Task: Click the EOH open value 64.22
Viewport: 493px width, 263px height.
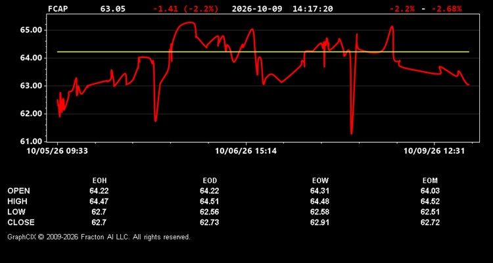Action: point(99,191)
